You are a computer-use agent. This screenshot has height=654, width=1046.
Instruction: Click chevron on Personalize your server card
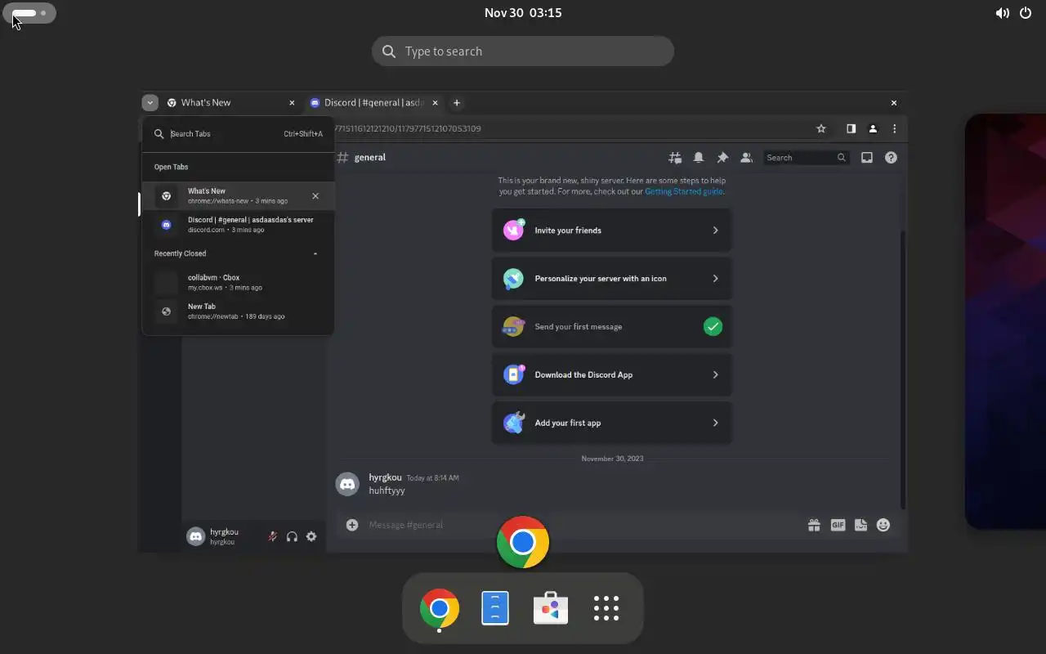click(715, 279)
